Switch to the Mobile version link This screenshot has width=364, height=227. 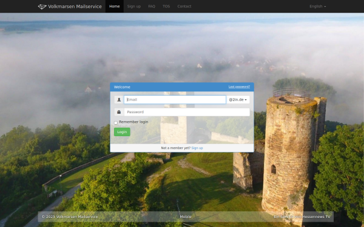pos(186,217)
